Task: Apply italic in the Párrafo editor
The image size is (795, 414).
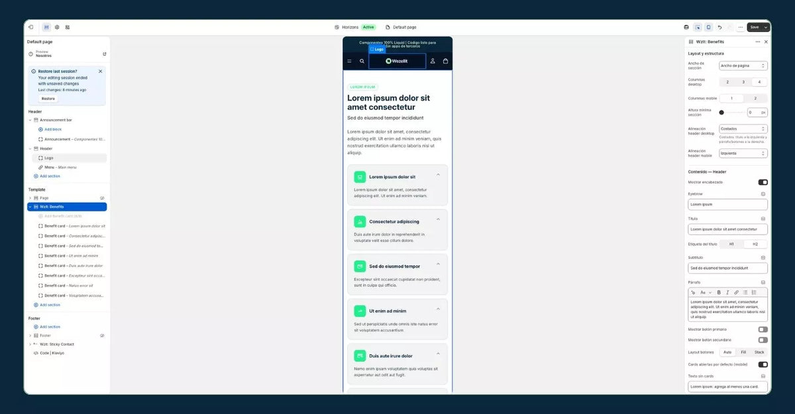Action: point(727,292)
